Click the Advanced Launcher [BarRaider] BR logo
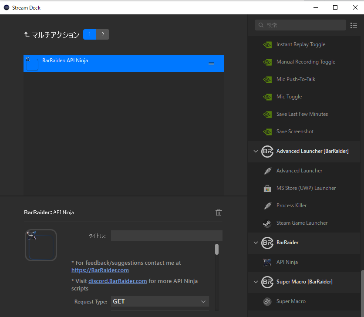Viewport: 364px width, 317px height. click(x=267, y=152)
